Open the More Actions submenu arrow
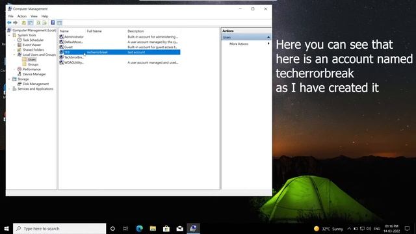 point(268,44)
